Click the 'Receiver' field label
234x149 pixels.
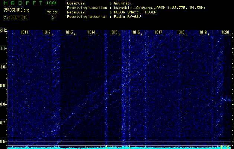point(76,12)
